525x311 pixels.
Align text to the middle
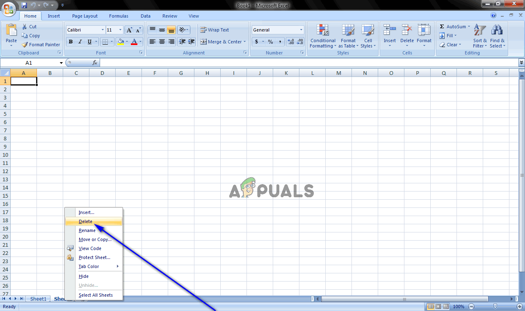tap(162, 30)
